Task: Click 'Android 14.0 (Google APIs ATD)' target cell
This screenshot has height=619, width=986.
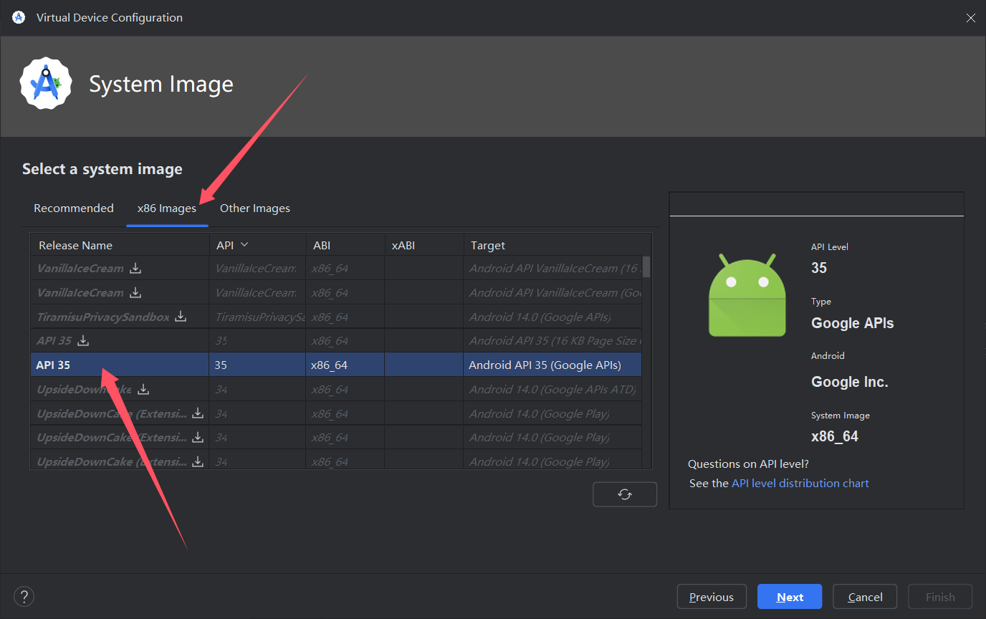Action: coord(552,390)
